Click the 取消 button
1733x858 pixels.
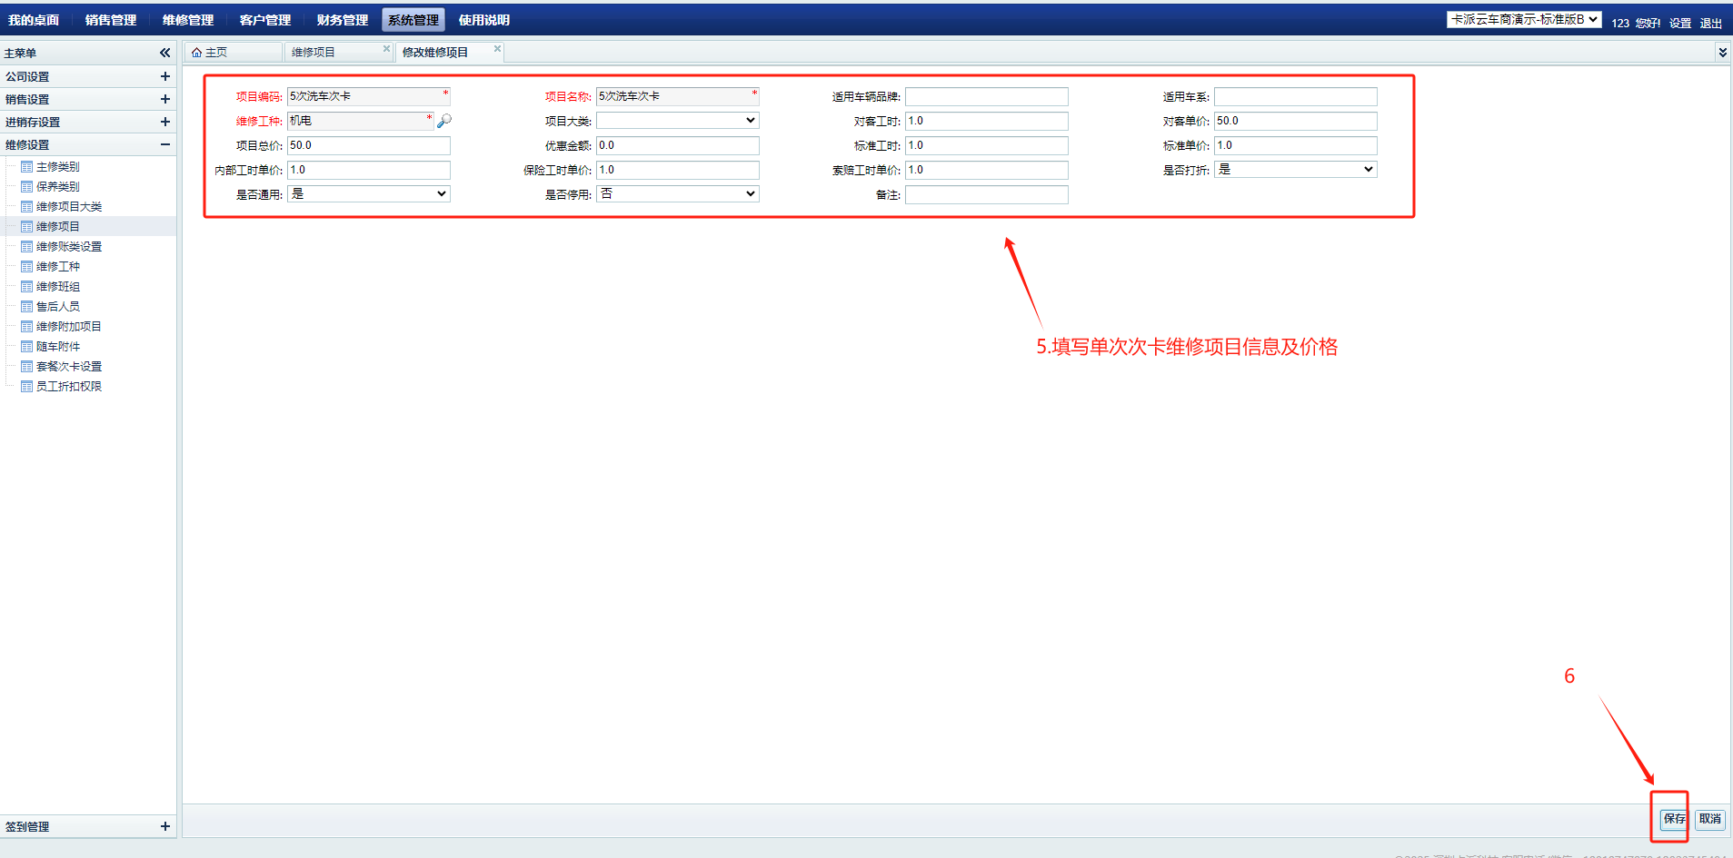coord(1709,819)
